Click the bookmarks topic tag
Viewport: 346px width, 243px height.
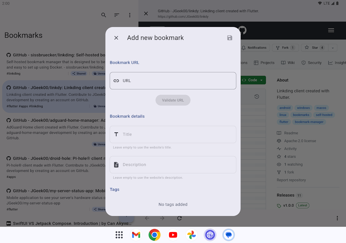click(x=301, y=115)
